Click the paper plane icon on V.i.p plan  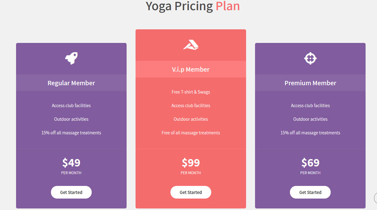(191, 45)
